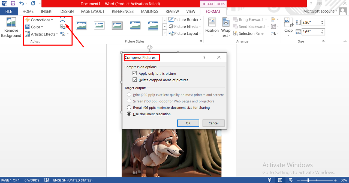The image size is (349, 183).
Task: Select the first picture style thumbnail
Action: [x=81, y=26]
